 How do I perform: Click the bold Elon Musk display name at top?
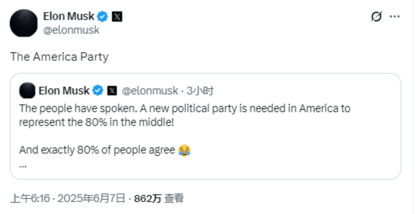[69, 16]
